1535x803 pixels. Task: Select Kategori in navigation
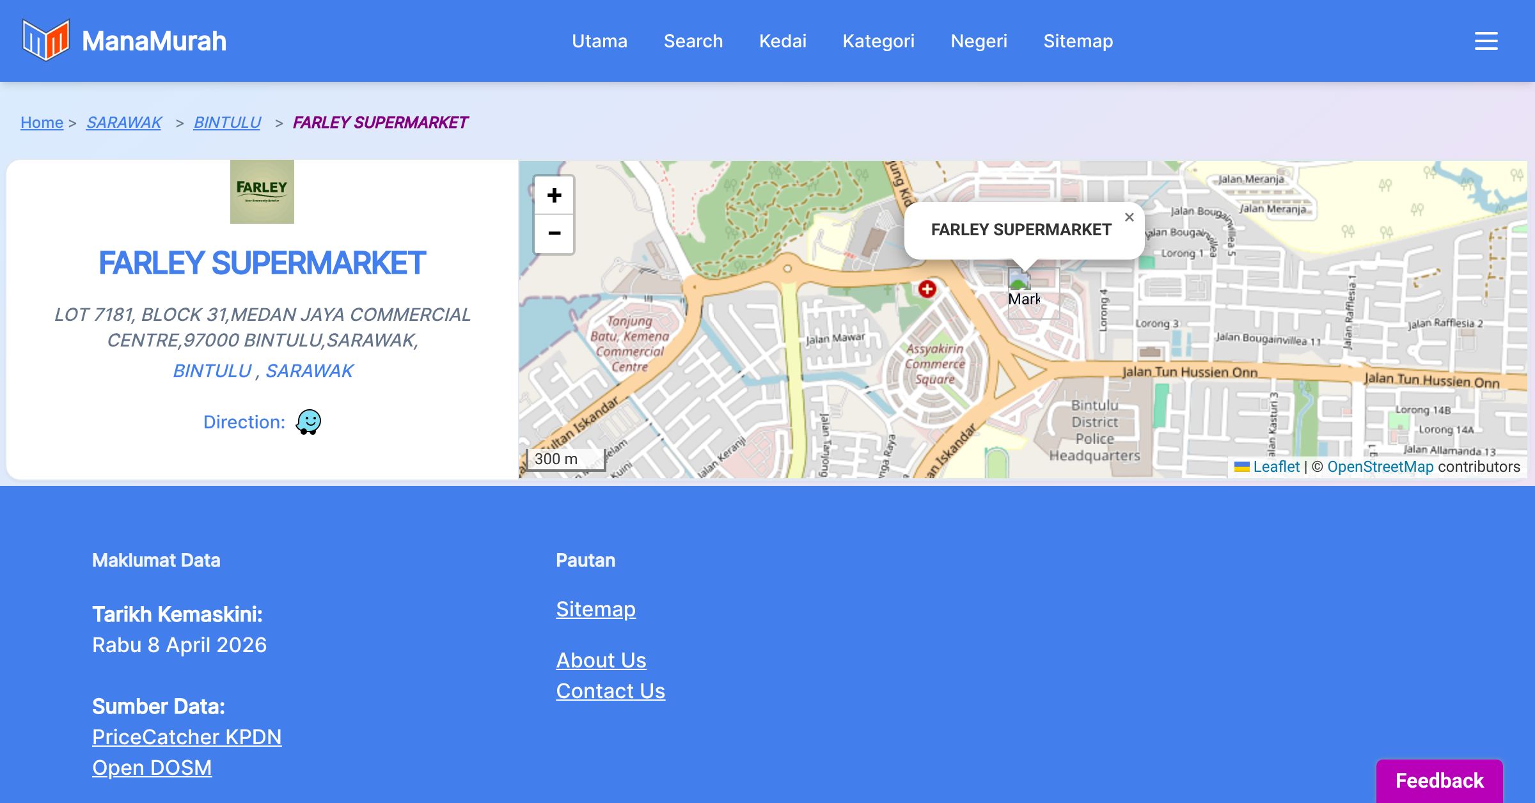coord(878,41)
